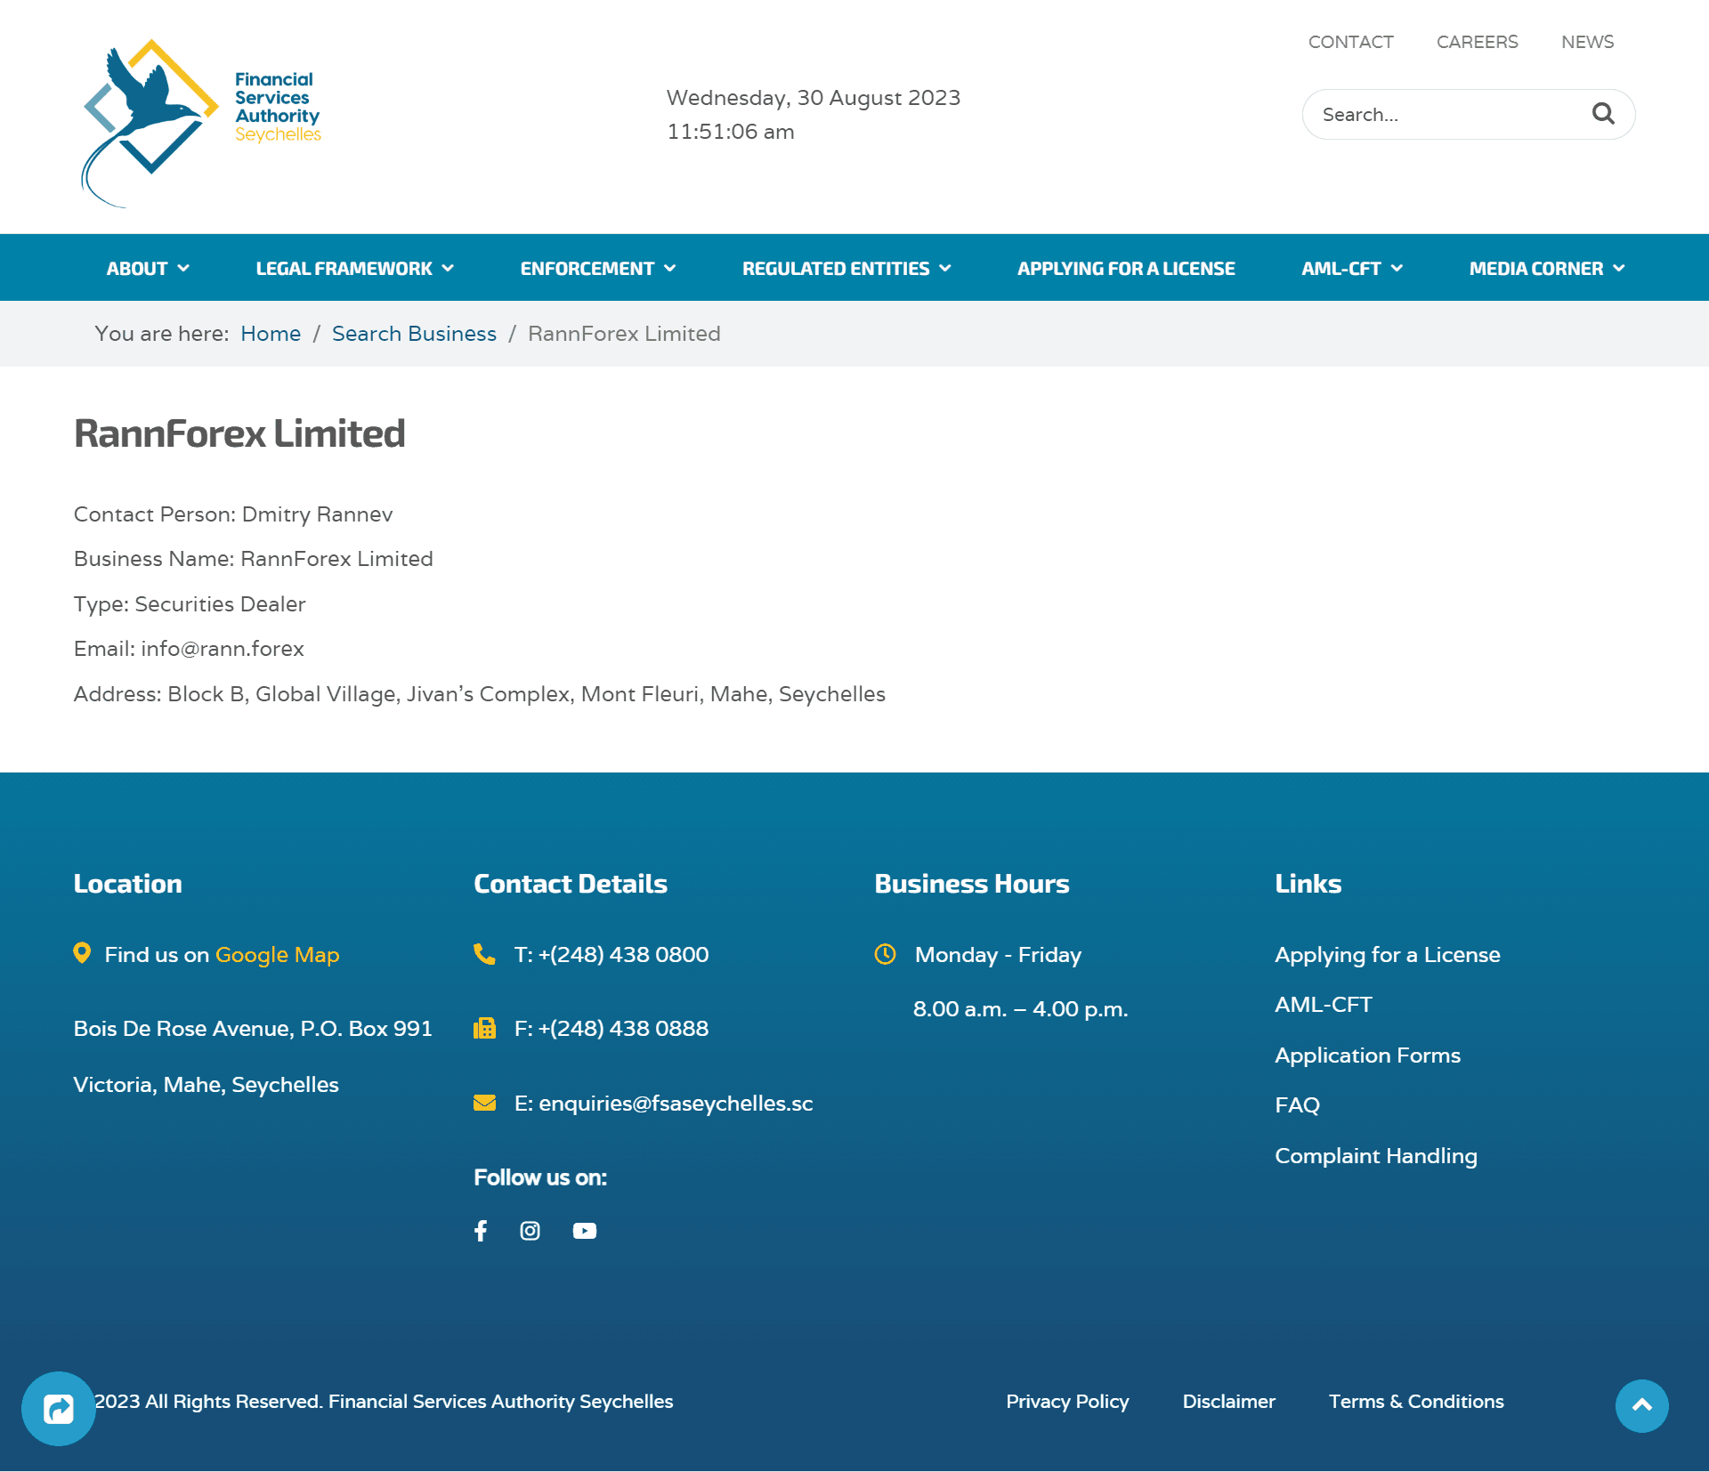Viewport: 1709px width, 1472px height.
Task: Click the share arrow floating button
Action: pyautogui.click(x=59, y=1408)
